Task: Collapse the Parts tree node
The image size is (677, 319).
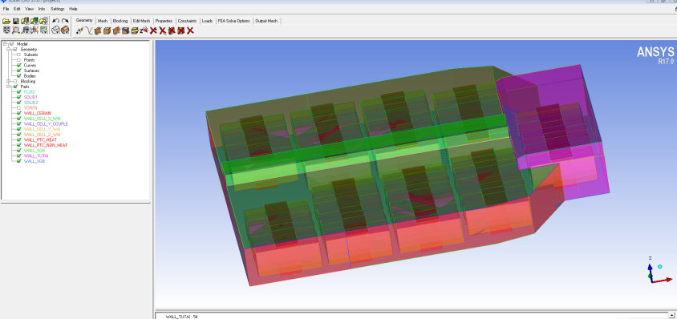Action: 9,87
